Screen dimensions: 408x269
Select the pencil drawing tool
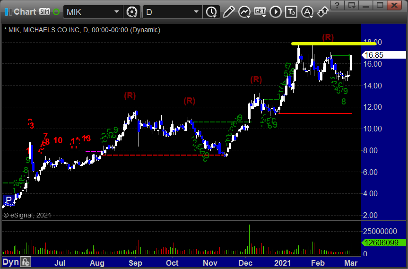(x=228, y=12)
